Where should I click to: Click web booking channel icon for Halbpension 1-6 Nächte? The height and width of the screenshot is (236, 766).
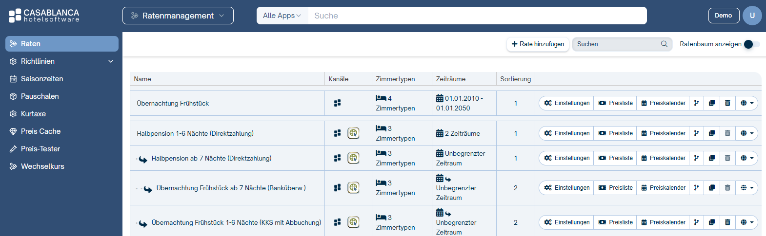pyautogui.click(x=353, y=133)
